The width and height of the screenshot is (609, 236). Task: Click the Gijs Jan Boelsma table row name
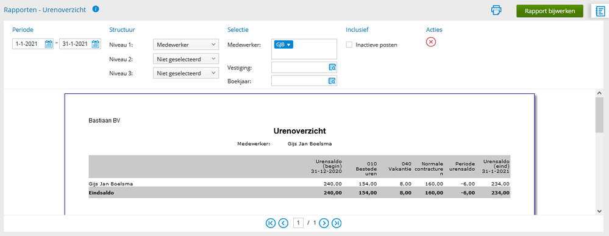[x=111, y=184]
